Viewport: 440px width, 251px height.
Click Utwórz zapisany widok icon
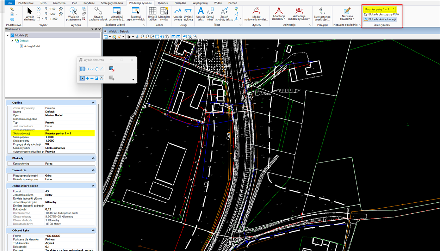(x=98, y=11)
